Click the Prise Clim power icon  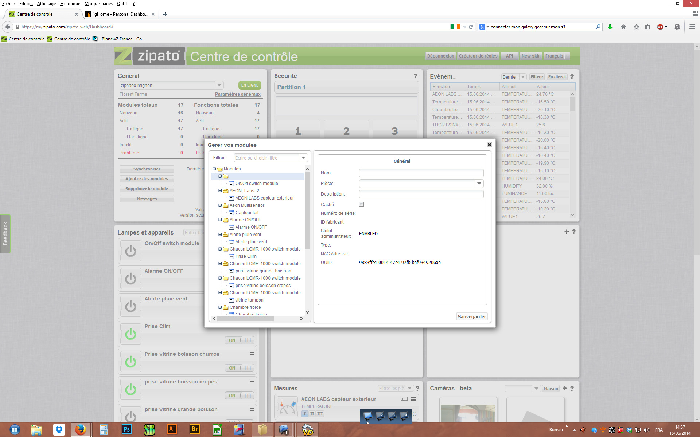[x=131, y=334]
